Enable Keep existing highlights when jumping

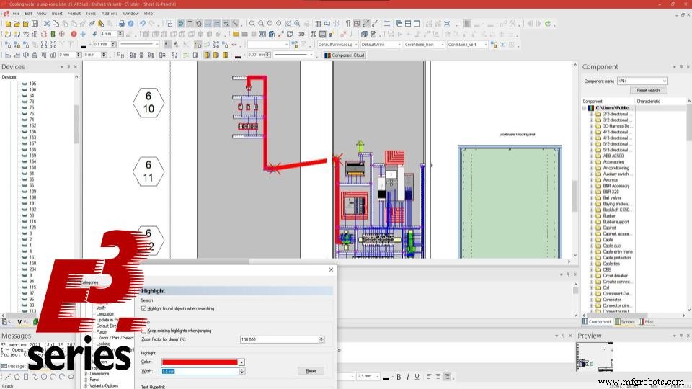tap(144, 330)
